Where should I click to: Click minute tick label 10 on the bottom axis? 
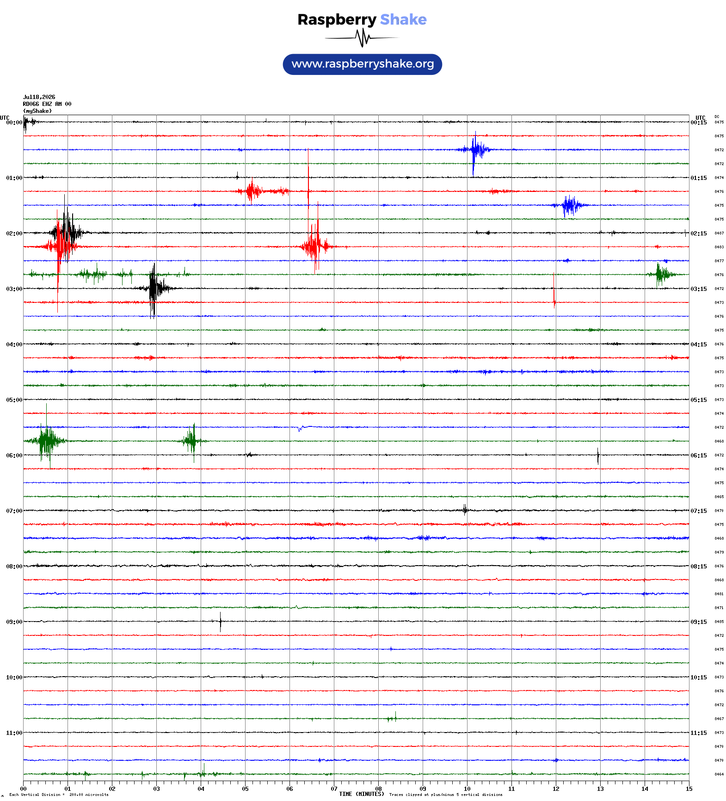click(468, 789)
